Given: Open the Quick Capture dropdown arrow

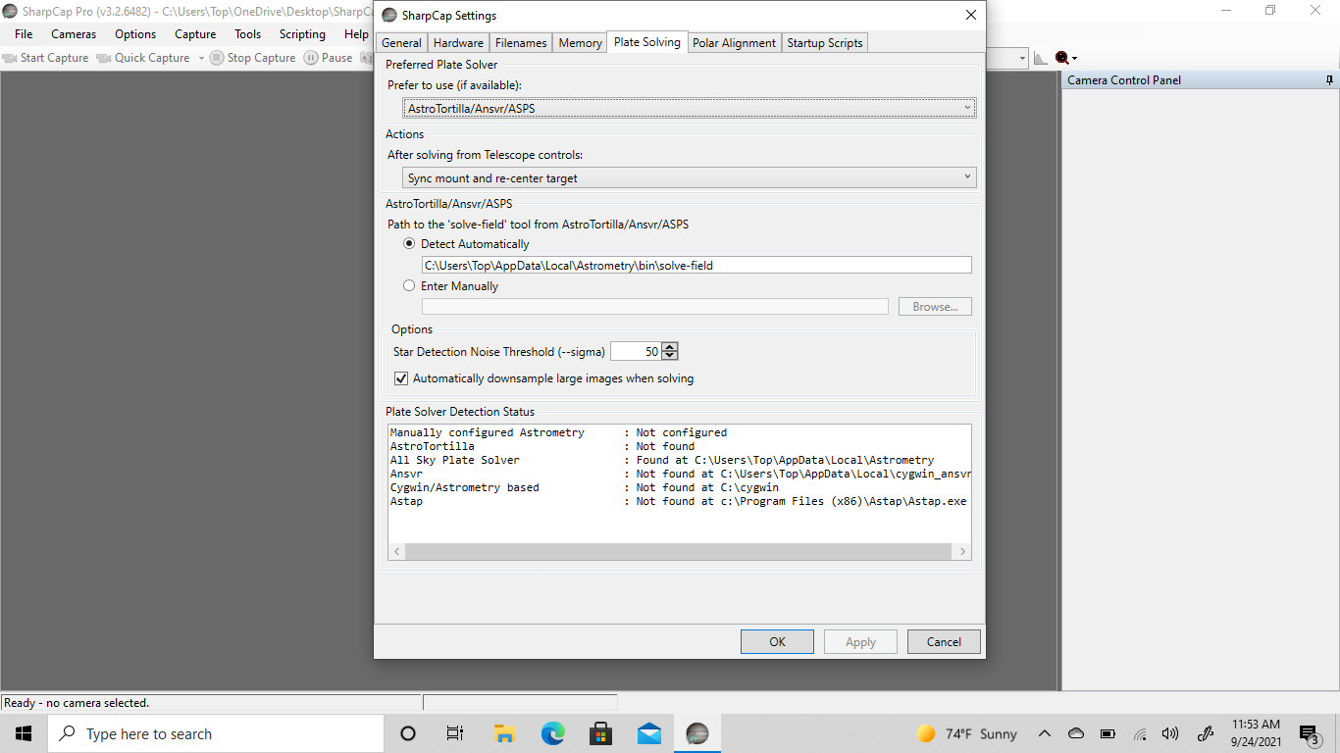Looking at the screenshot, I should point(201,58).
